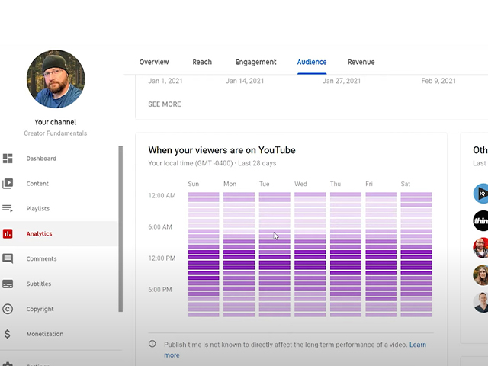Switch to the Overview tab
Screen dimensions: 488x366
pyautogui.click(x=154, y=62)
